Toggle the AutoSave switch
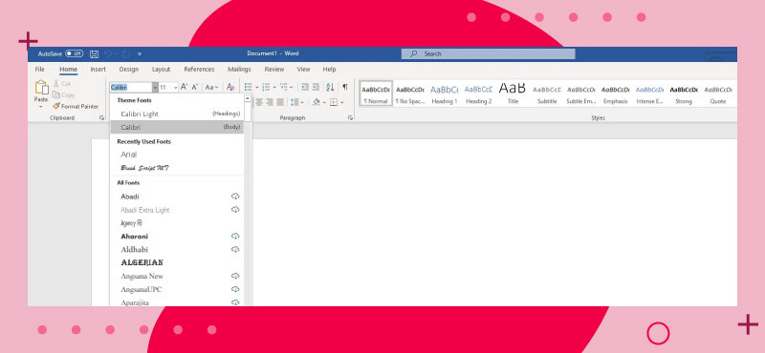The width and height of the screenshot is (765, 353). point(75,53)
